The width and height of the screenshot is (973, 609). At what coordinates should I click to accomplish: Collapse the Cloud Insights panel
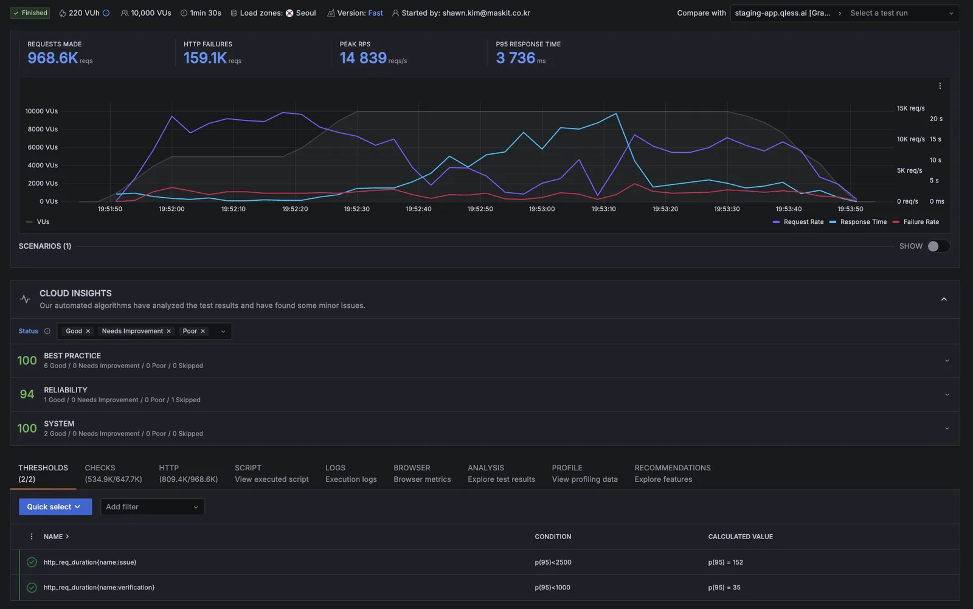pos(944,299)
